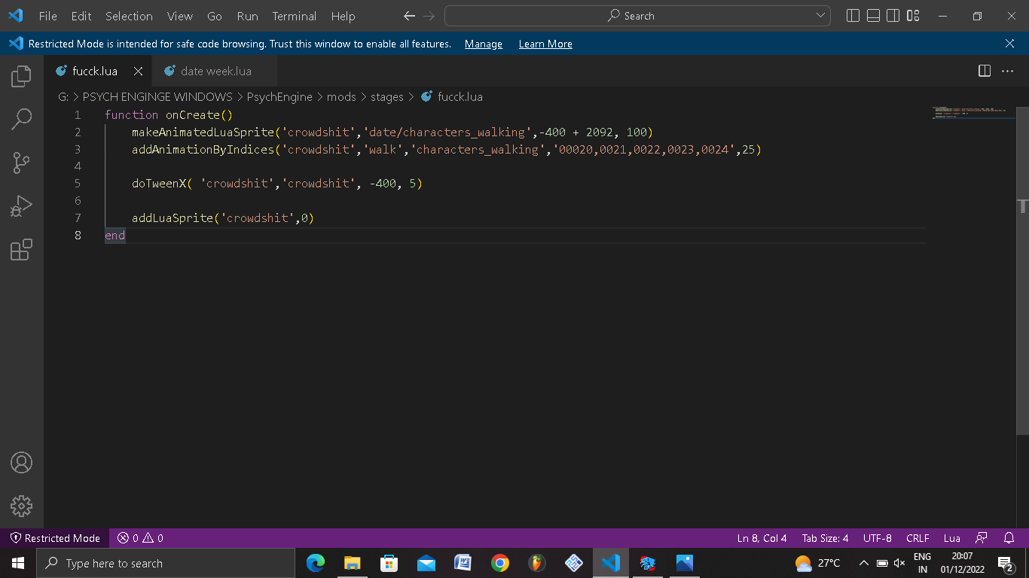Toggle the panel layout control

click(x=872, y=16)
